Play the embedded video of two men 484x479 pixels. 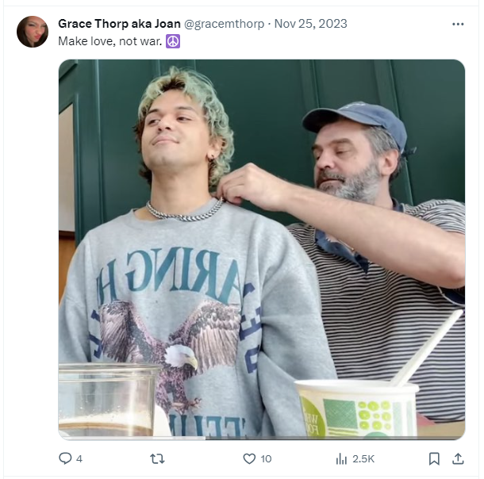pyautogui.click(x=262, y=249)
